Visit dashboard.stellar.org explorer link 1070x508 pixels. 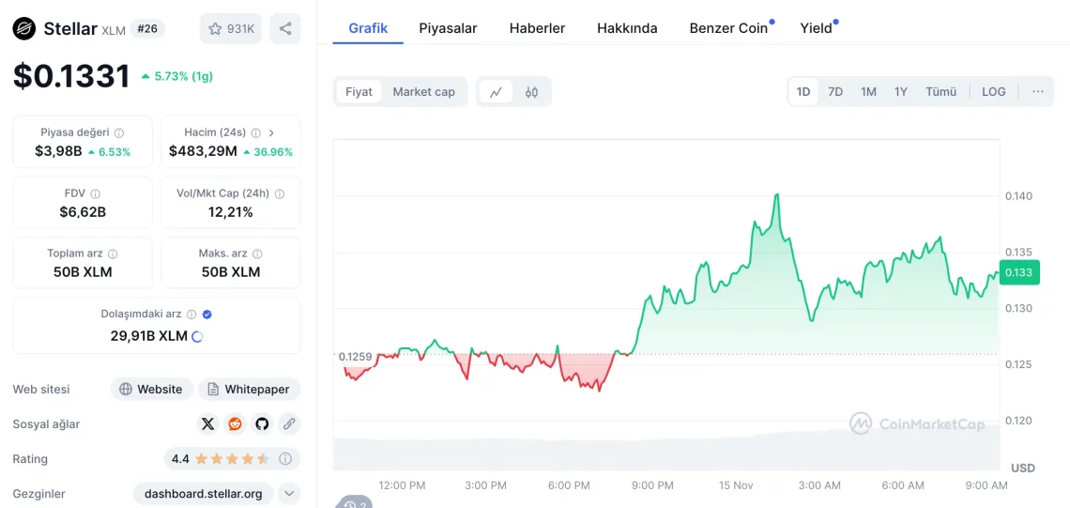[204, 494]
